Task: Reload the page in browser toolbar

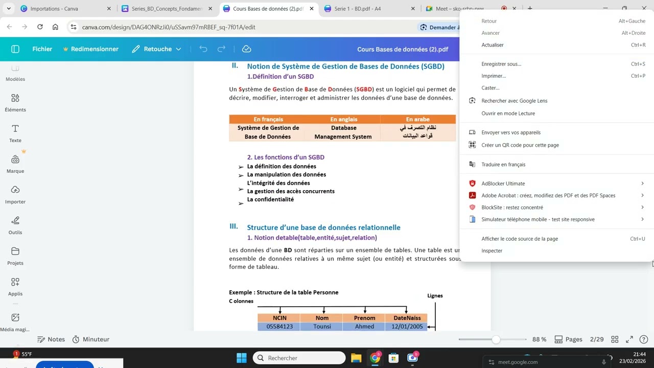Action: [x=40, y=27]
